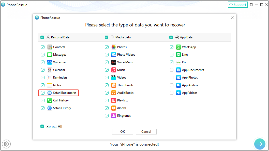The height and width of the screenshot is (151, 269).
Task: Click the Safari Bookmarks icon
Action: click(x=50, y=93)
